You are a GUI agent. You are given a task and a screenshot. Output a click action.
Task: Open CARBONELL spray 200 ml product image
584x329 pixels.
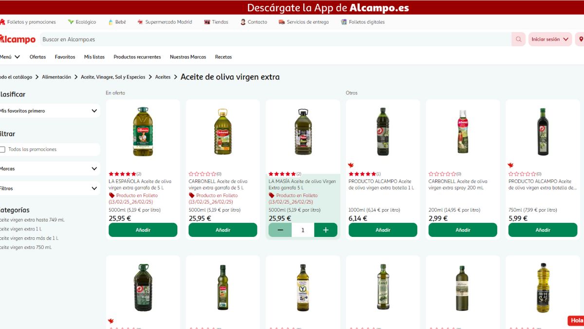click(463, 132)
